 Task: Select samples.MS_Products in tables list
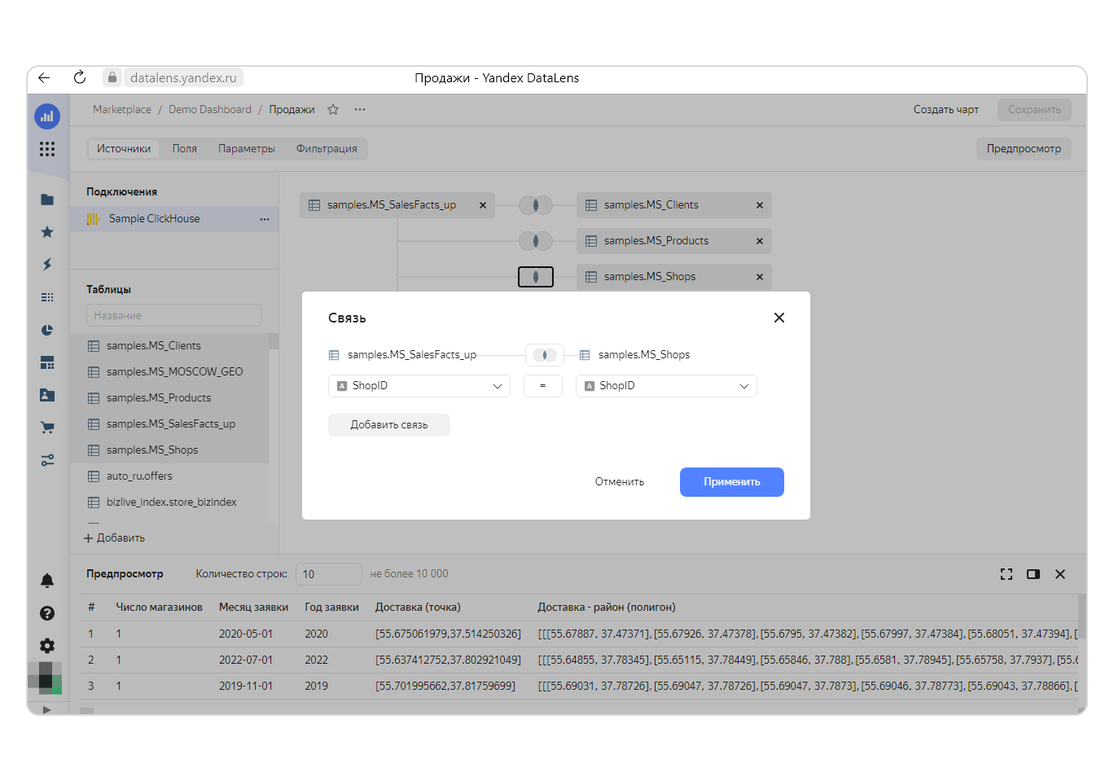(x=169, y=398)
